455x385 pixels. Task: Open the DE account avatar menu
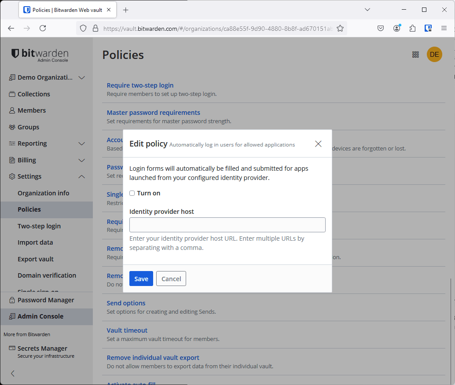point(434,55)
